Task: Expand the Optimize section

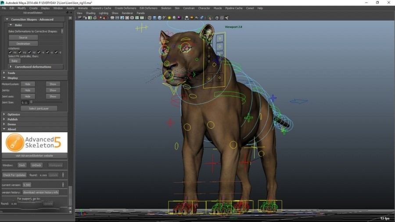Action: 14,114
